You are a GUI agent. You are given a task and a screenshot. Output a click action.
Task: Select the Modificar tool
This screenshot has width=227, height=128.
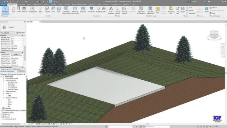[5, 10]
